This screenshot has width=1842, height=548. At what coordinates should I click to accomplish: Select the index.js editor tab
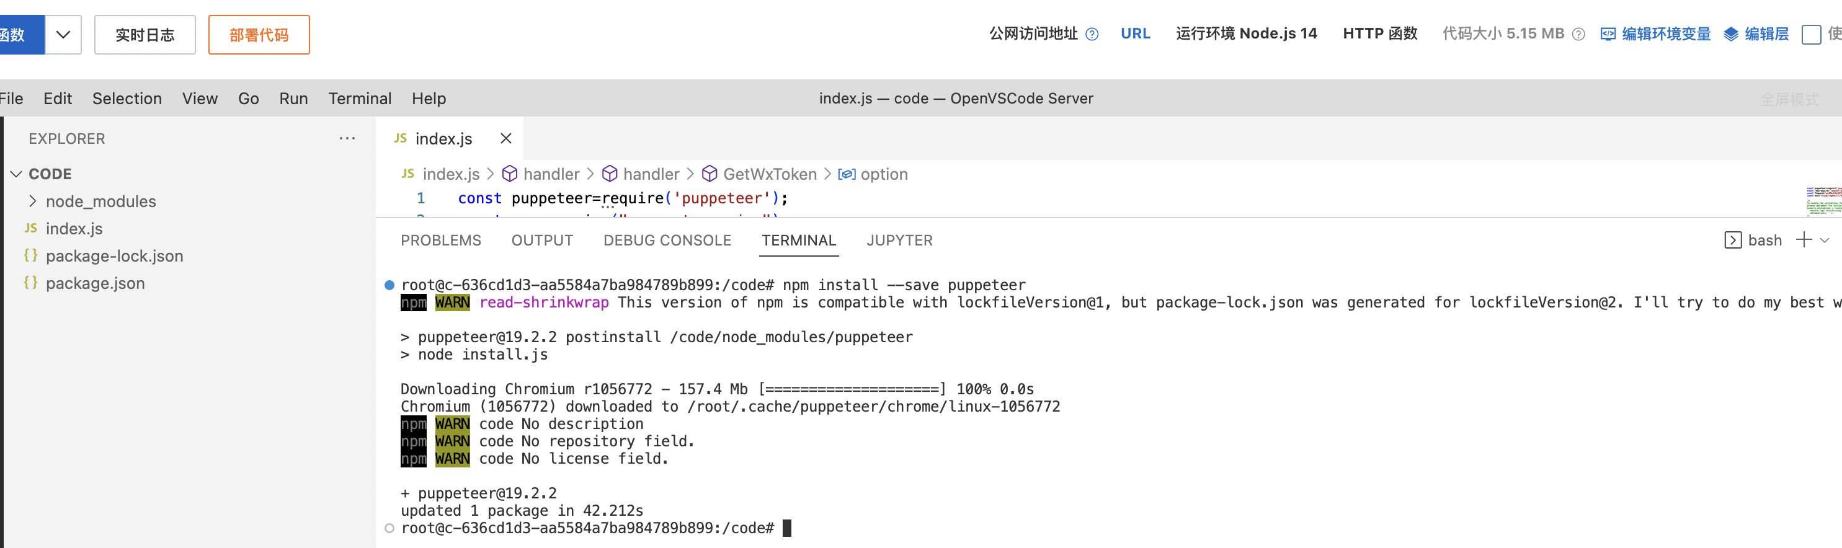(x=443, y=139)
